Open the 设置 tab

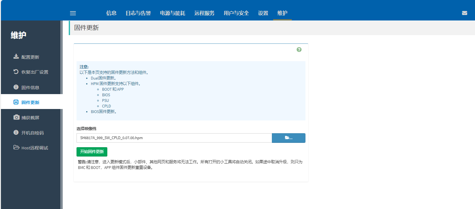(x=263, y=13)
